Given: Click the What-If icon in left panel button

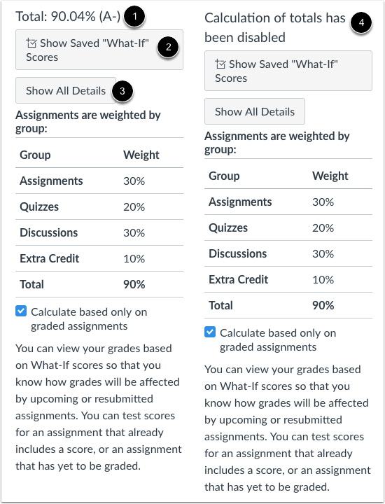Looking at the screenshot, I should pos(31,43).
